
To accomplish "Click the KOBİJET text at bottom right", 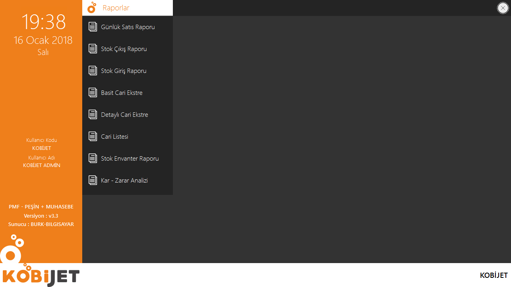I will click(494, 275).
